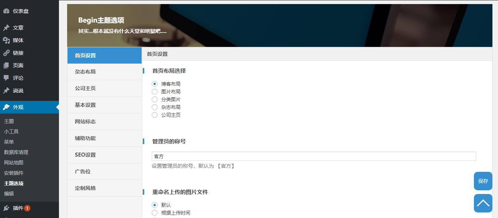Click the 保存 save button

(x=483, y=181)
